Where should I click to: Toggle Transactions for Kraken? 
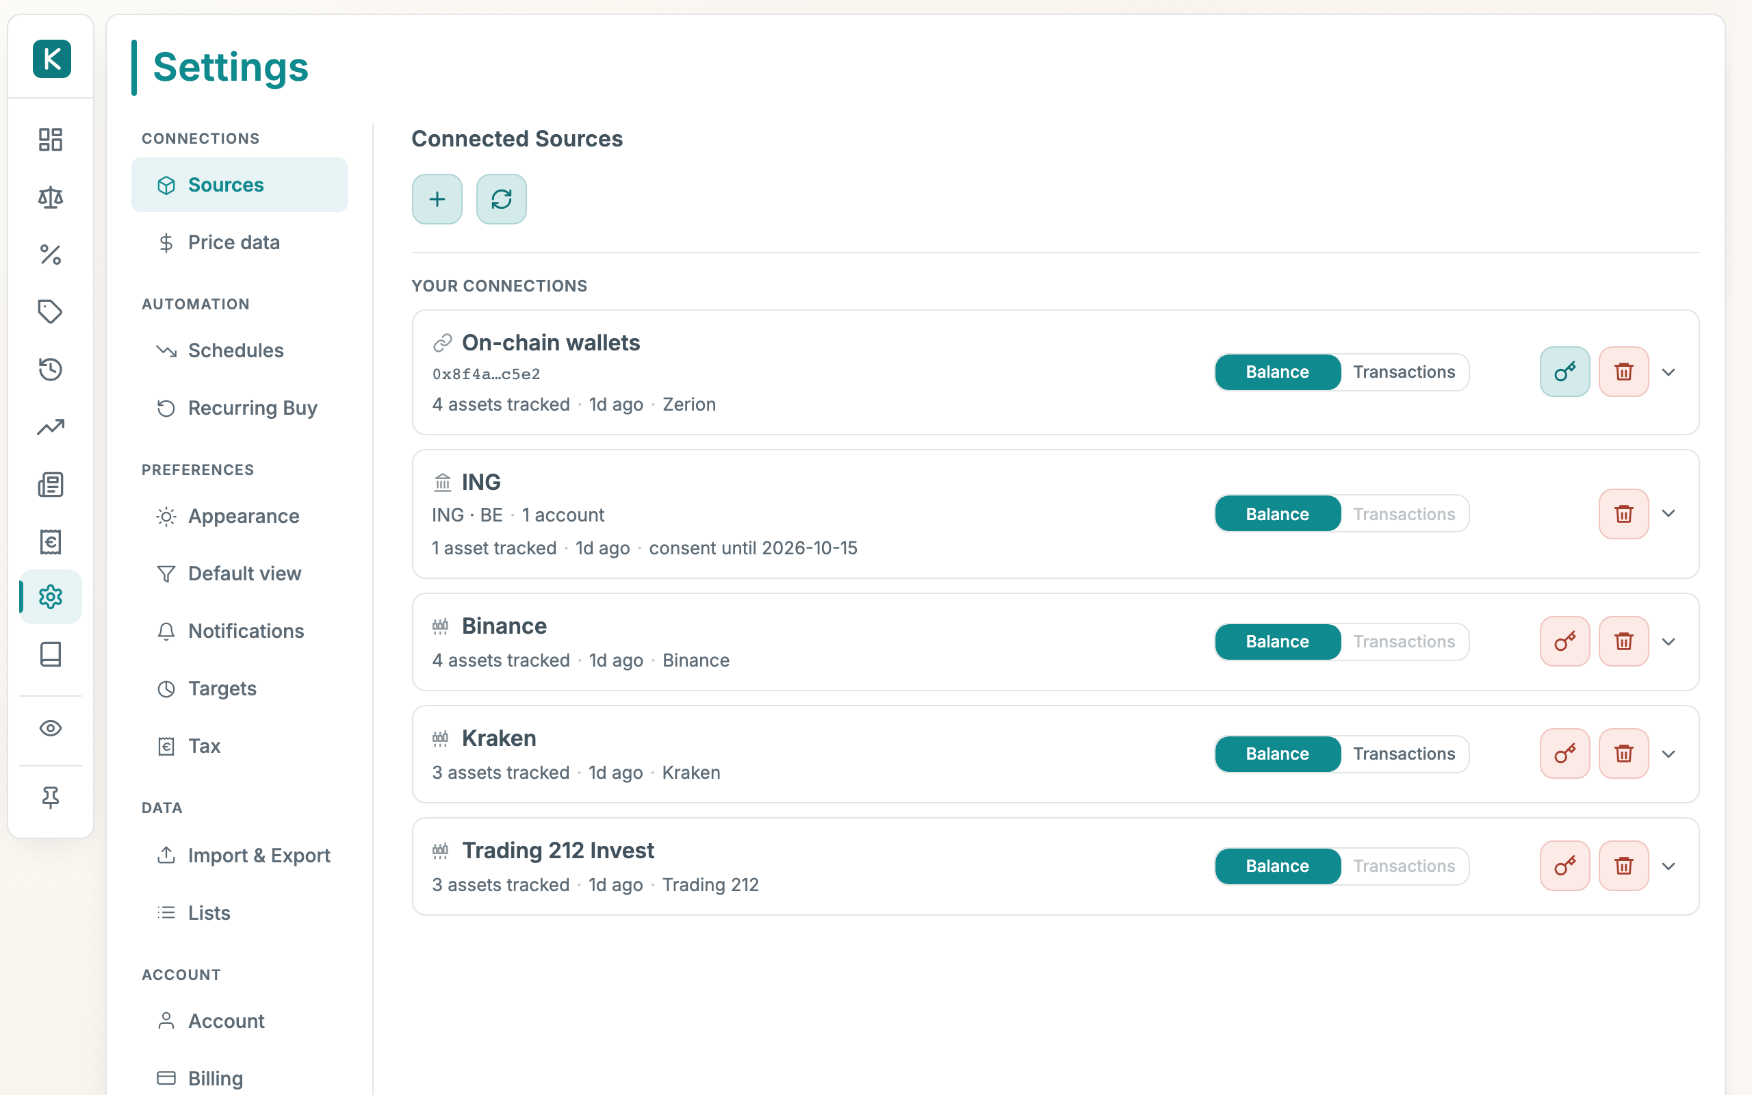tap(1404, 754)
